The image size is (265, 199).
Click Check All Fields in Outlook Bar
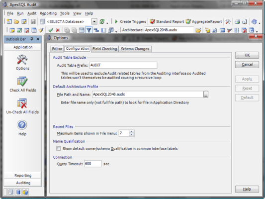(x=23, y=84)
